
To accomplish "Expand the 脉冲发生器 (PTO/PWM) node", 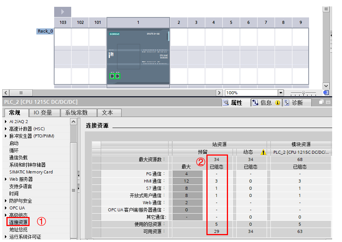I will (6, 136).
